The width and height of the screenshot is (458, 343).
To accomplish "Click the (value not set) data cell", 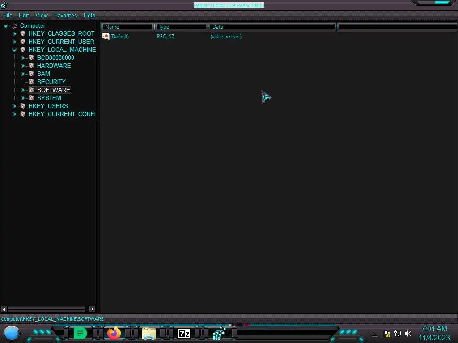I will [226, 37].
